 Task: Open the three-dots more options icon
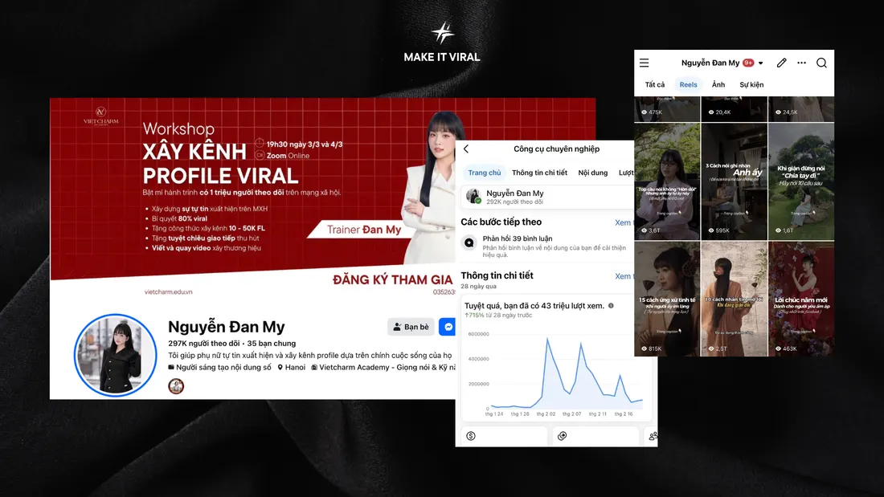coord(802,63)
